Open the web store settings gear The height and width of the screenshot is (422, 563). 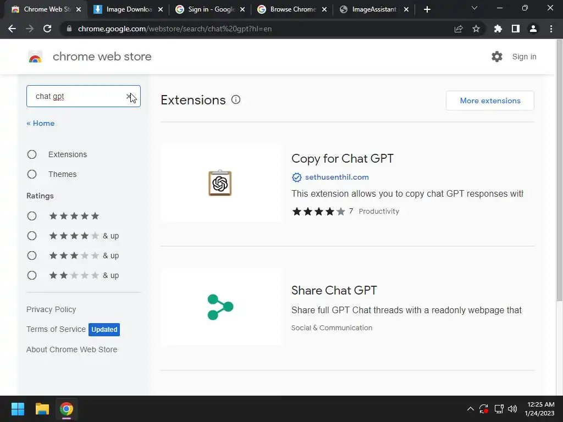coord(497,57)
